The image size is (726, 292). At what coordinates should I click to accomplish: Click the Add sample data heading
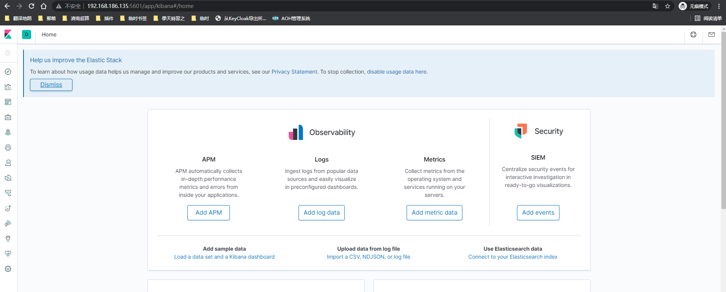pyautogui.click(x=225, y=249)
